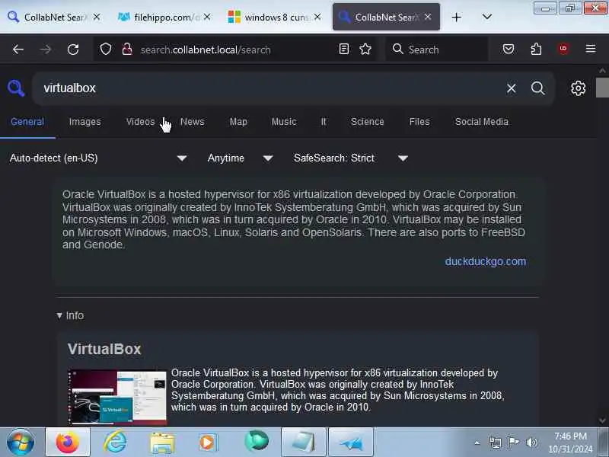Open the Windows Start menu
This screenshot has height=457, width=609.
pyautogui.click(x=21, y=443)
